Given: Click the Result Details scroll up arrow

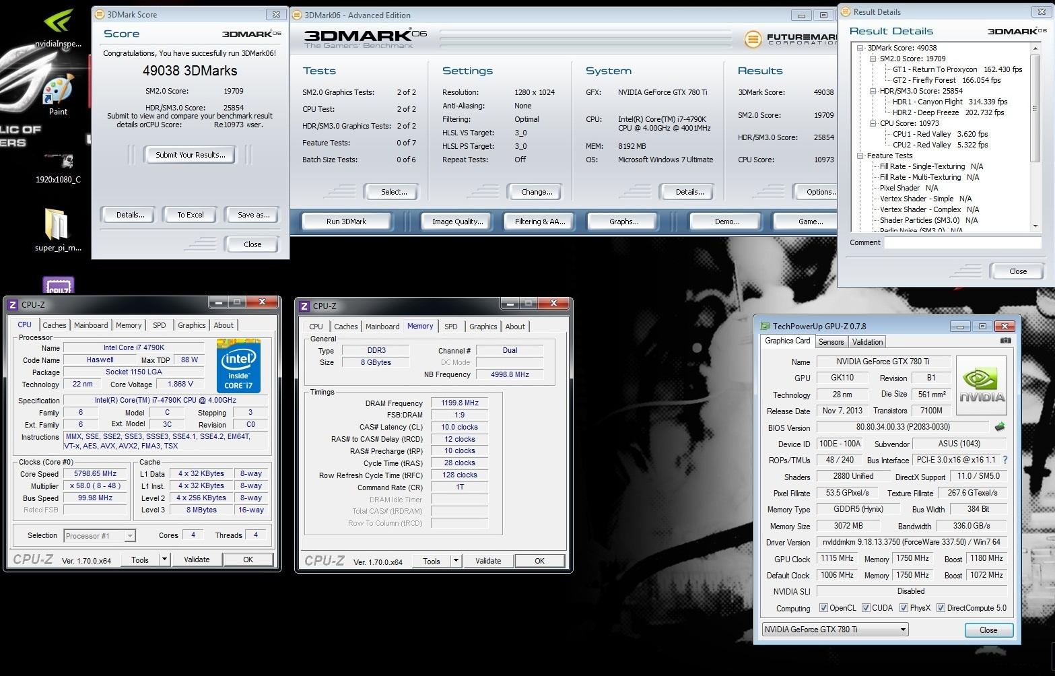Looking at the screenshot, I should pos(1035,48).
